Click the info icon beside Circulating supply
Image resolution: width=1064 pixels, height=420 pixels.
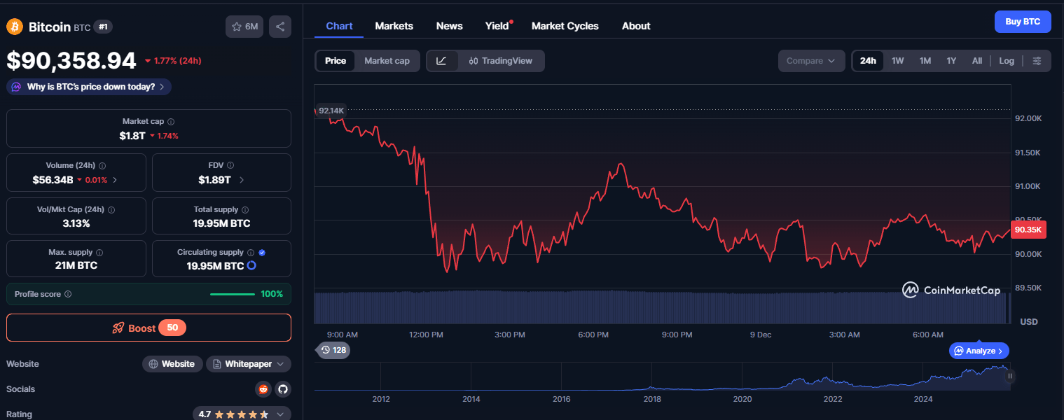coord(250,253)
